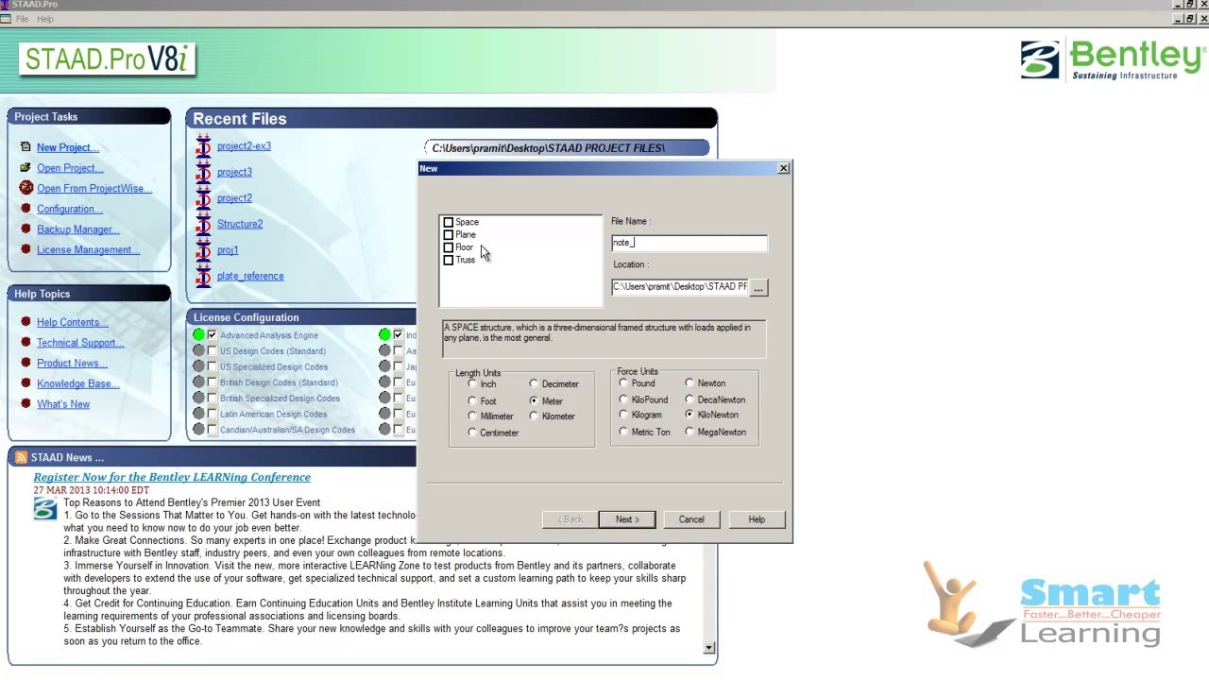Open project2-ex3 file icon in Recent Files
Image resolution: width=1209 pixels, height=680 pixels.
[203, 146]
